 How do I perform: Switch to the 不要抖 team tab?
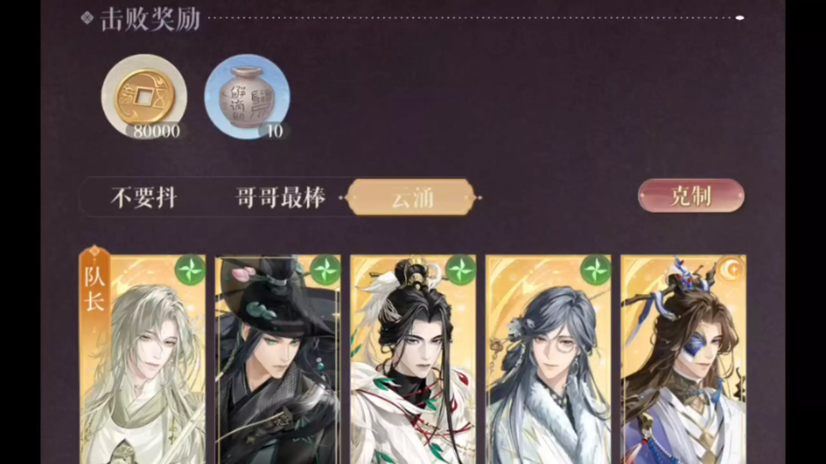click(144, 198)
